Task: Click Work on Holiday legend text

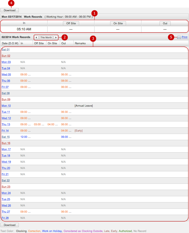Action: (x=52, y=231)
